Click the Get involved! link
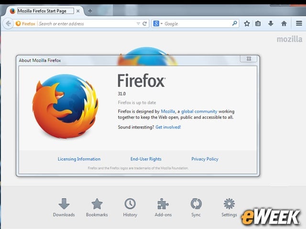This screenshot has height=229, width=306. 168,127
